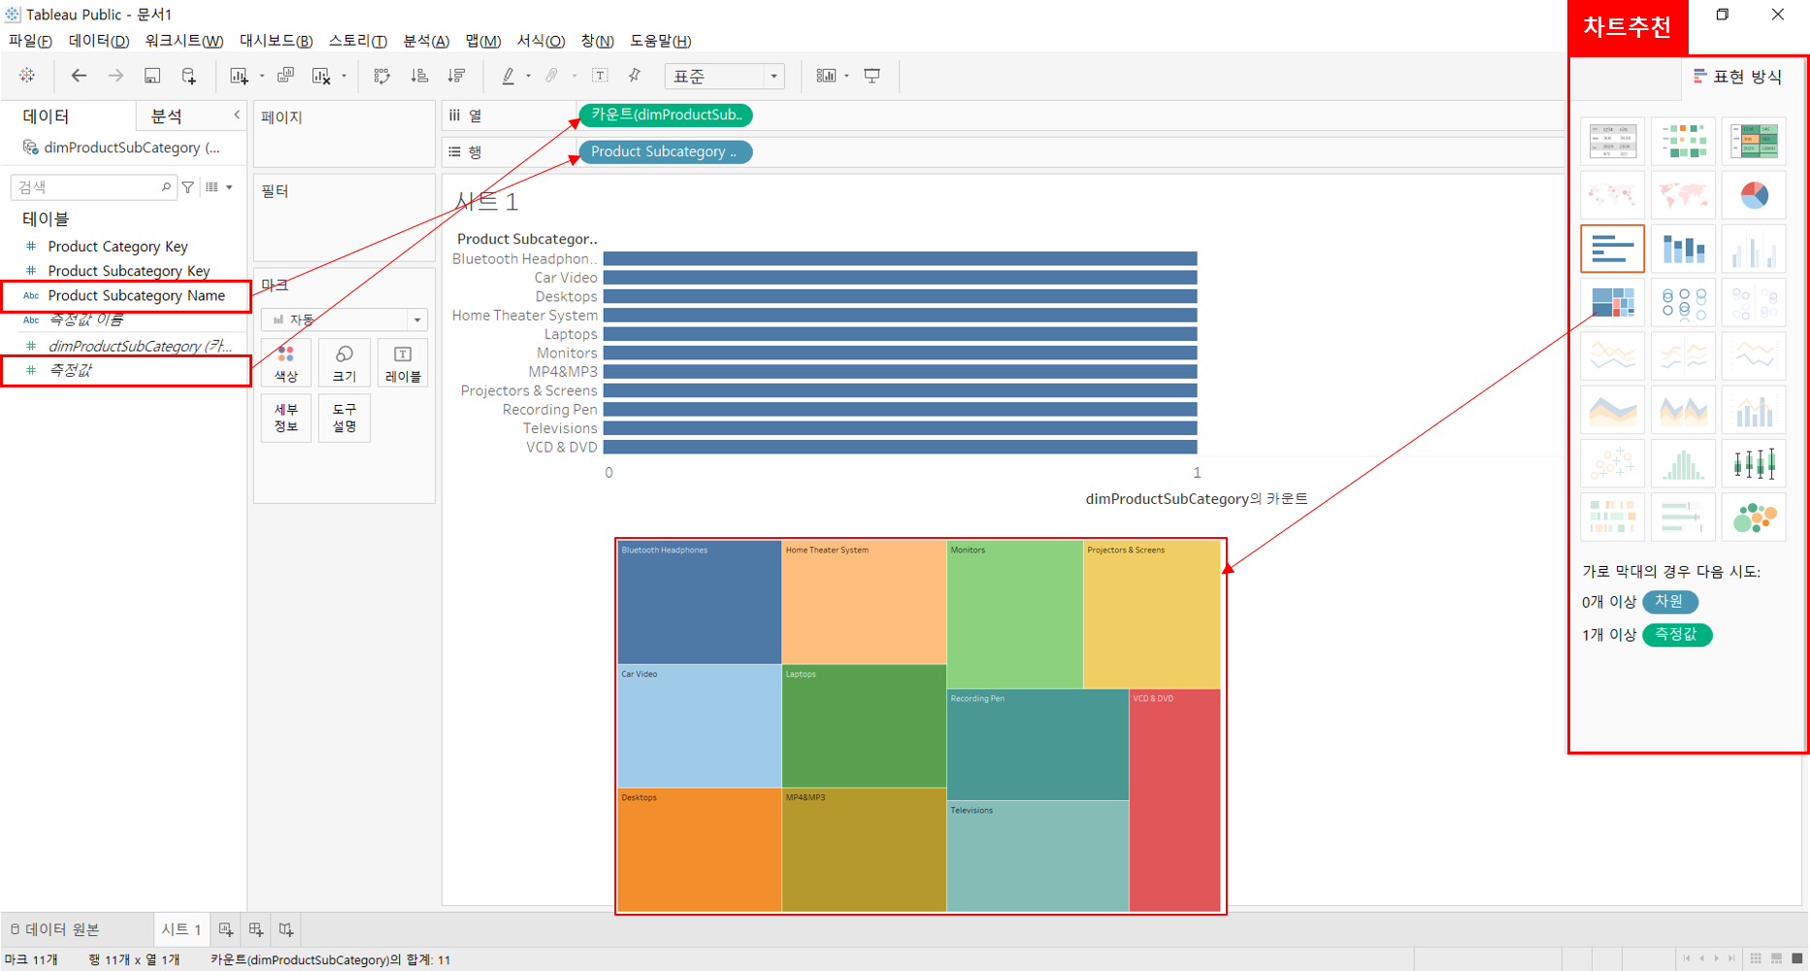Click the redo forward arrow
The height and width of the screenshot is (971, 1810).
115,76
